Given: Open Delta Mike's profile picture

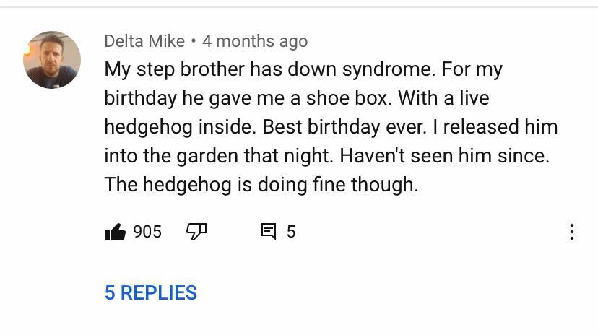Looking at the screenshot, I should 52,60.
